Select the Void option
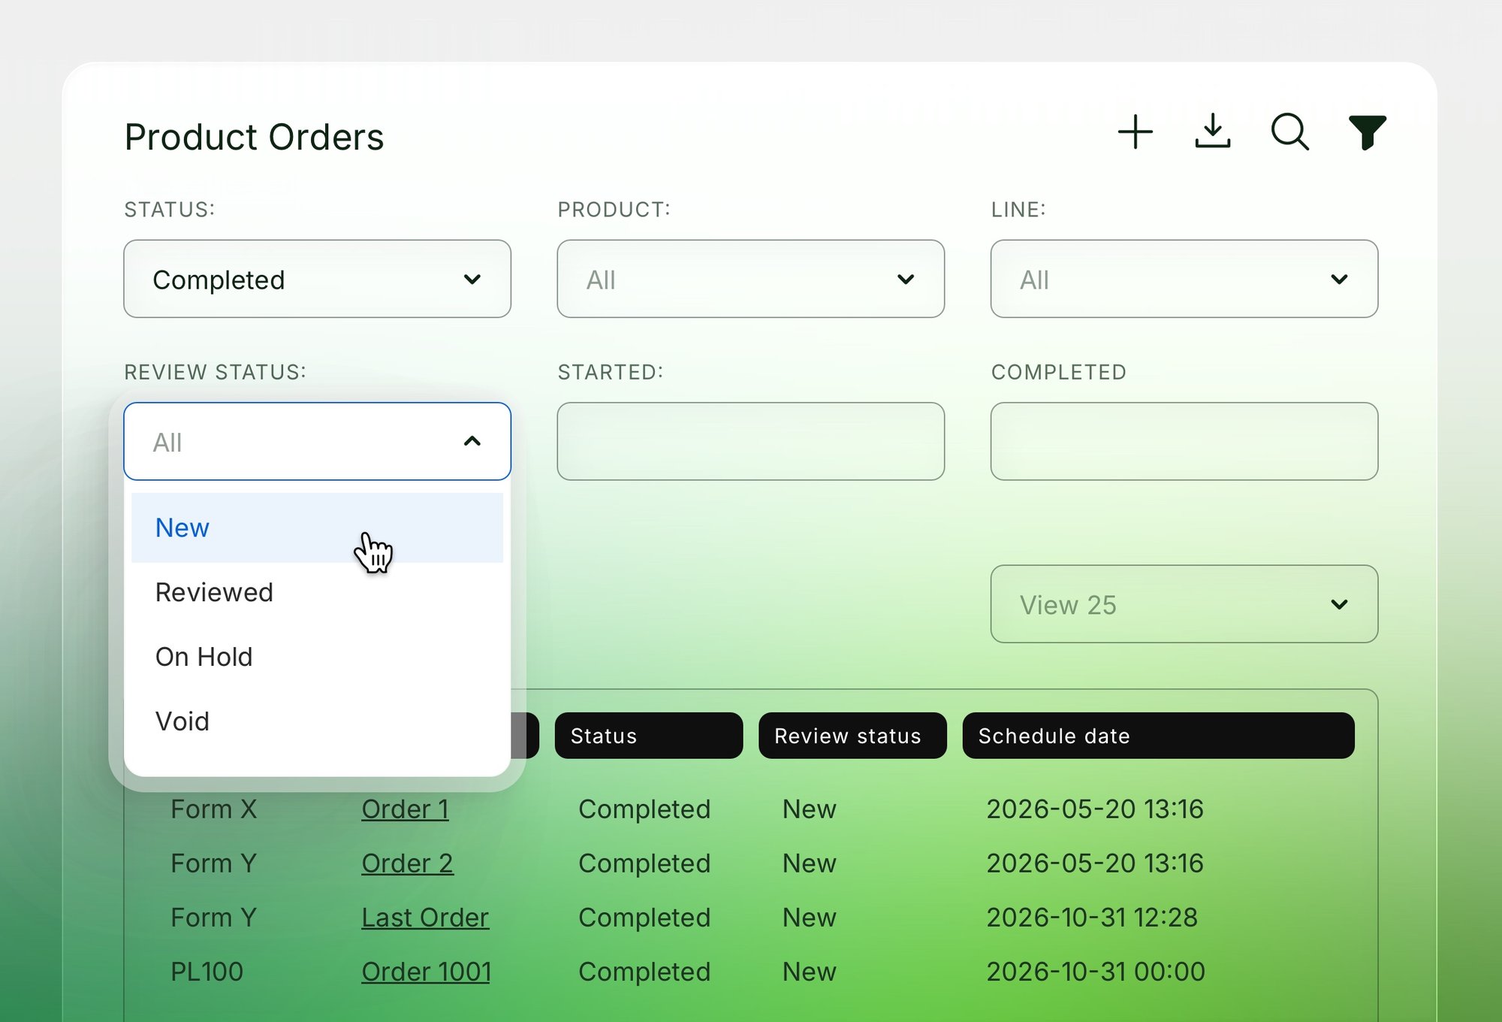This screenshot has width=1502, height=1022. 317,721
